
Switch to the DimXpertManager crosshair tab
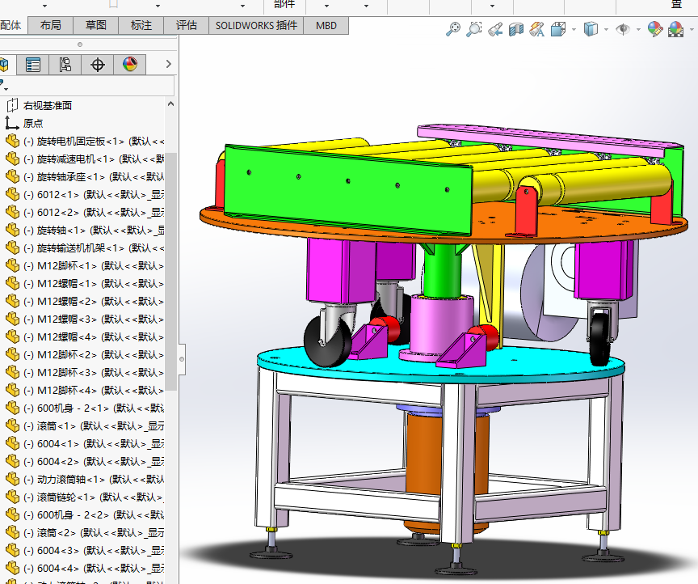click(98, 65)
